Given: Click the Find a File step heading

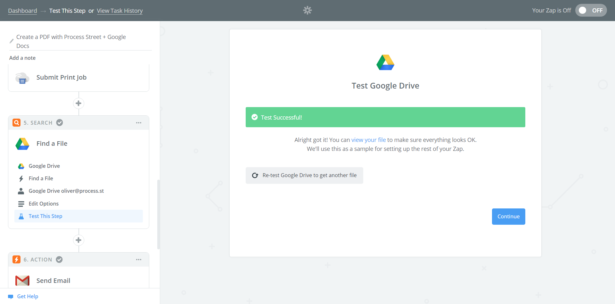Looking at the screenshot, I should (52, 144).
